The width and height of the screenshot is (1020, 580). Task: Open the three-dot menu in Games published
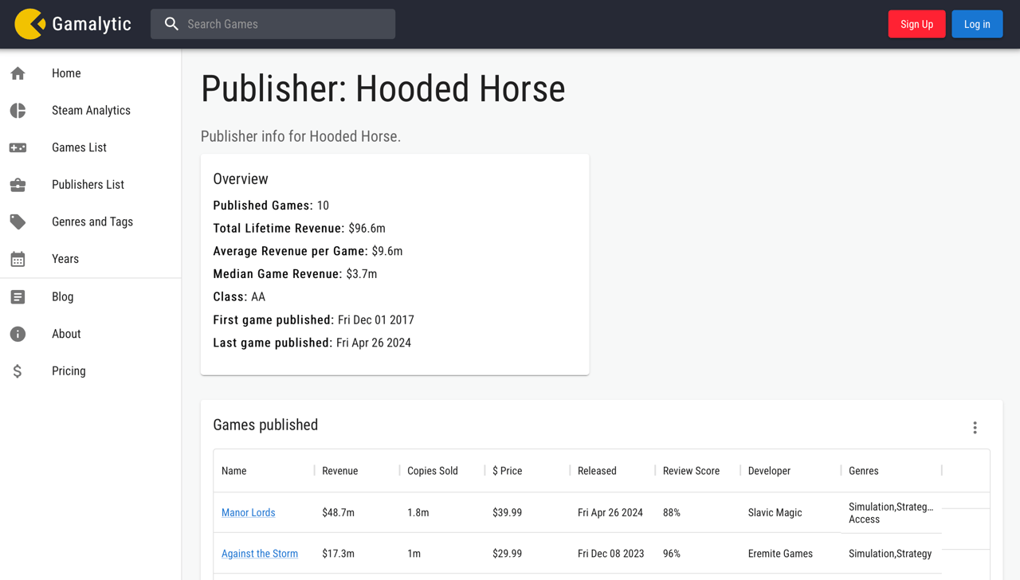point(975,428)
